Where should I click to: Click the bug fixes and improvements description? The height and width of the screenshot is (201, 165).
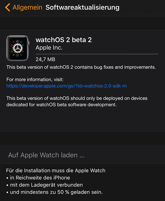point(81,67)
